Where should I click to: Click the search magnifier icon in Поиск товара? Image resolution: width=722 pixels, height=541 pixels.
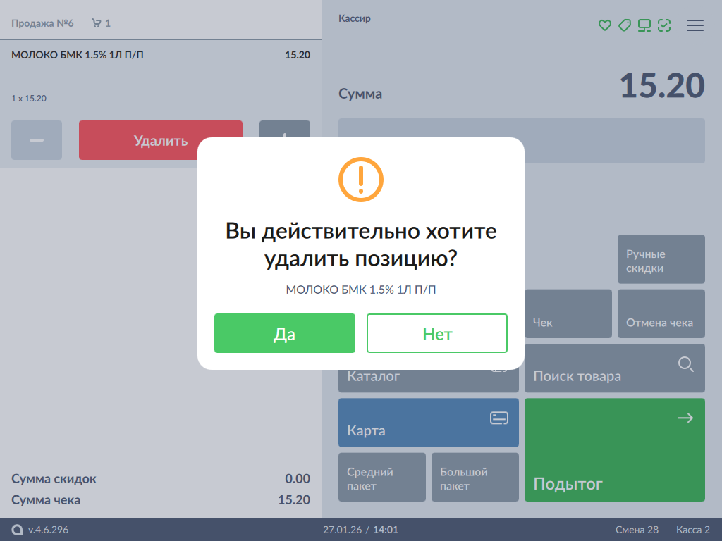click(x=685, y=364)
